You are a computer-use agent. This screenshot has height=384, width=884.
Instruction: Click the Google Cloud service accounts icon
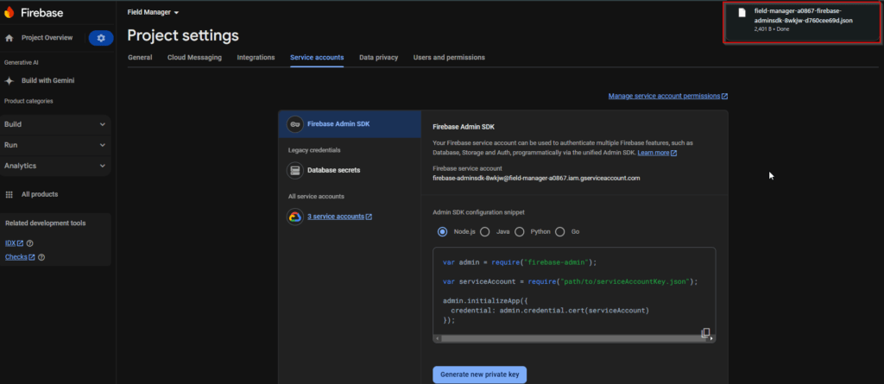(295, 217)
